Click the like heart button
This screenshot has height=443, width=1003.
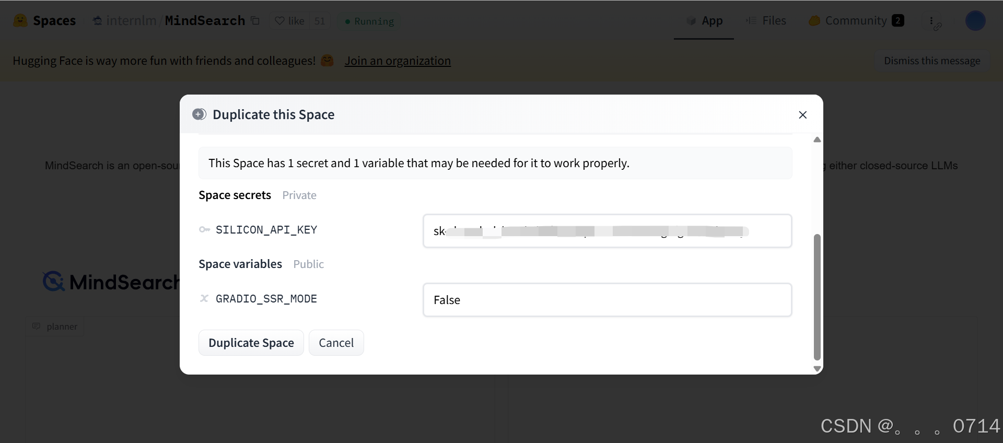click(x=289, y=21)
